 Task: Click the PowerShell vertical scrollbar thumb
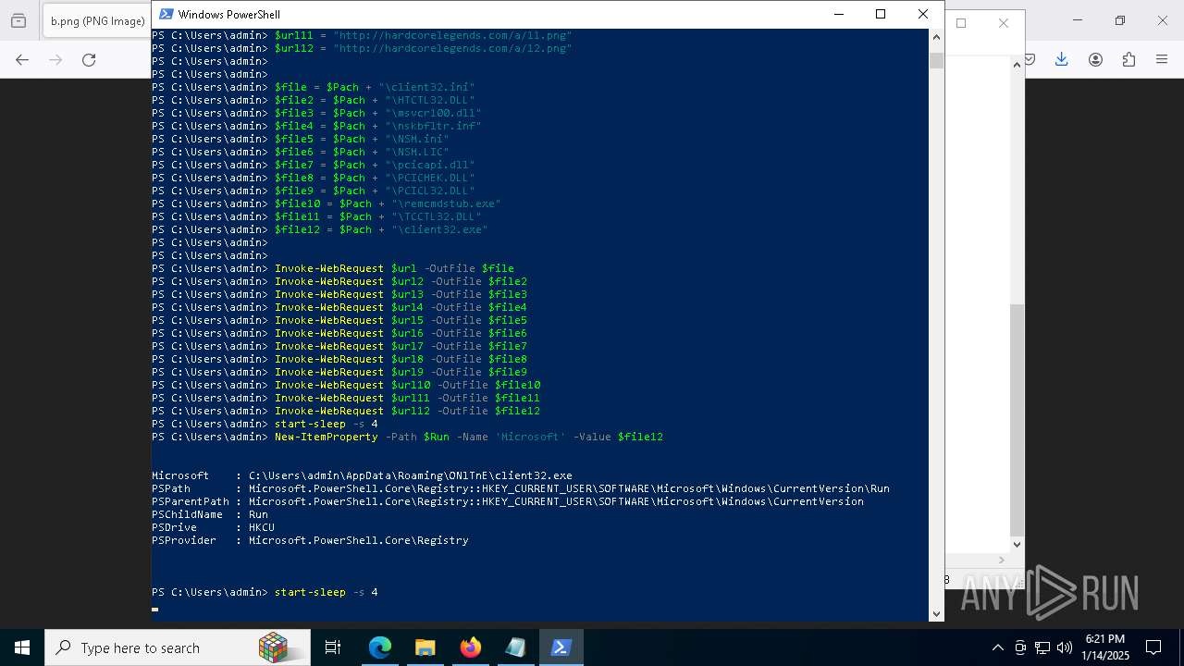click(x=936, y=60)
